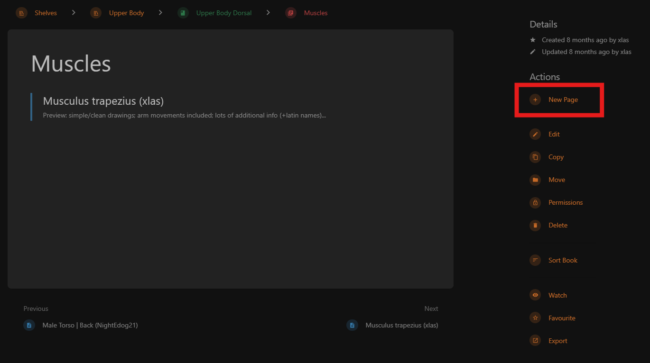Click the lock Permissions icon
650x363 pixels.
pos(535,202)
